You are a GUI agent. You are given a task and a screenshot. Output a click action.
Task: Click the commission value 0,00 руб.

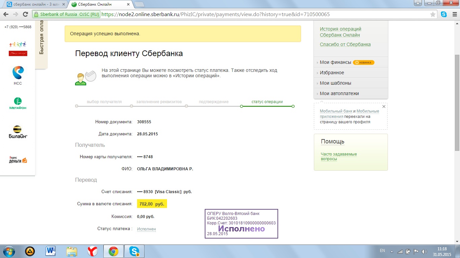click(145, 217)
